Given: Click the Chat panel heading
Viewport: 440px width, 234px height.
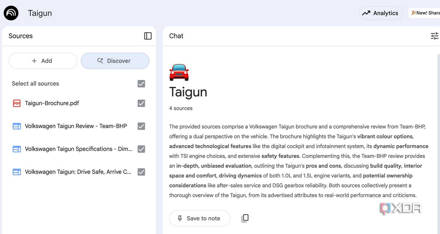Looking at the screenshot, I should tap(176, 36).
